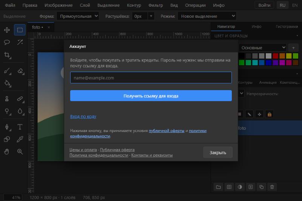Select the Clone Stamp tool

click(x=7, y=99)
